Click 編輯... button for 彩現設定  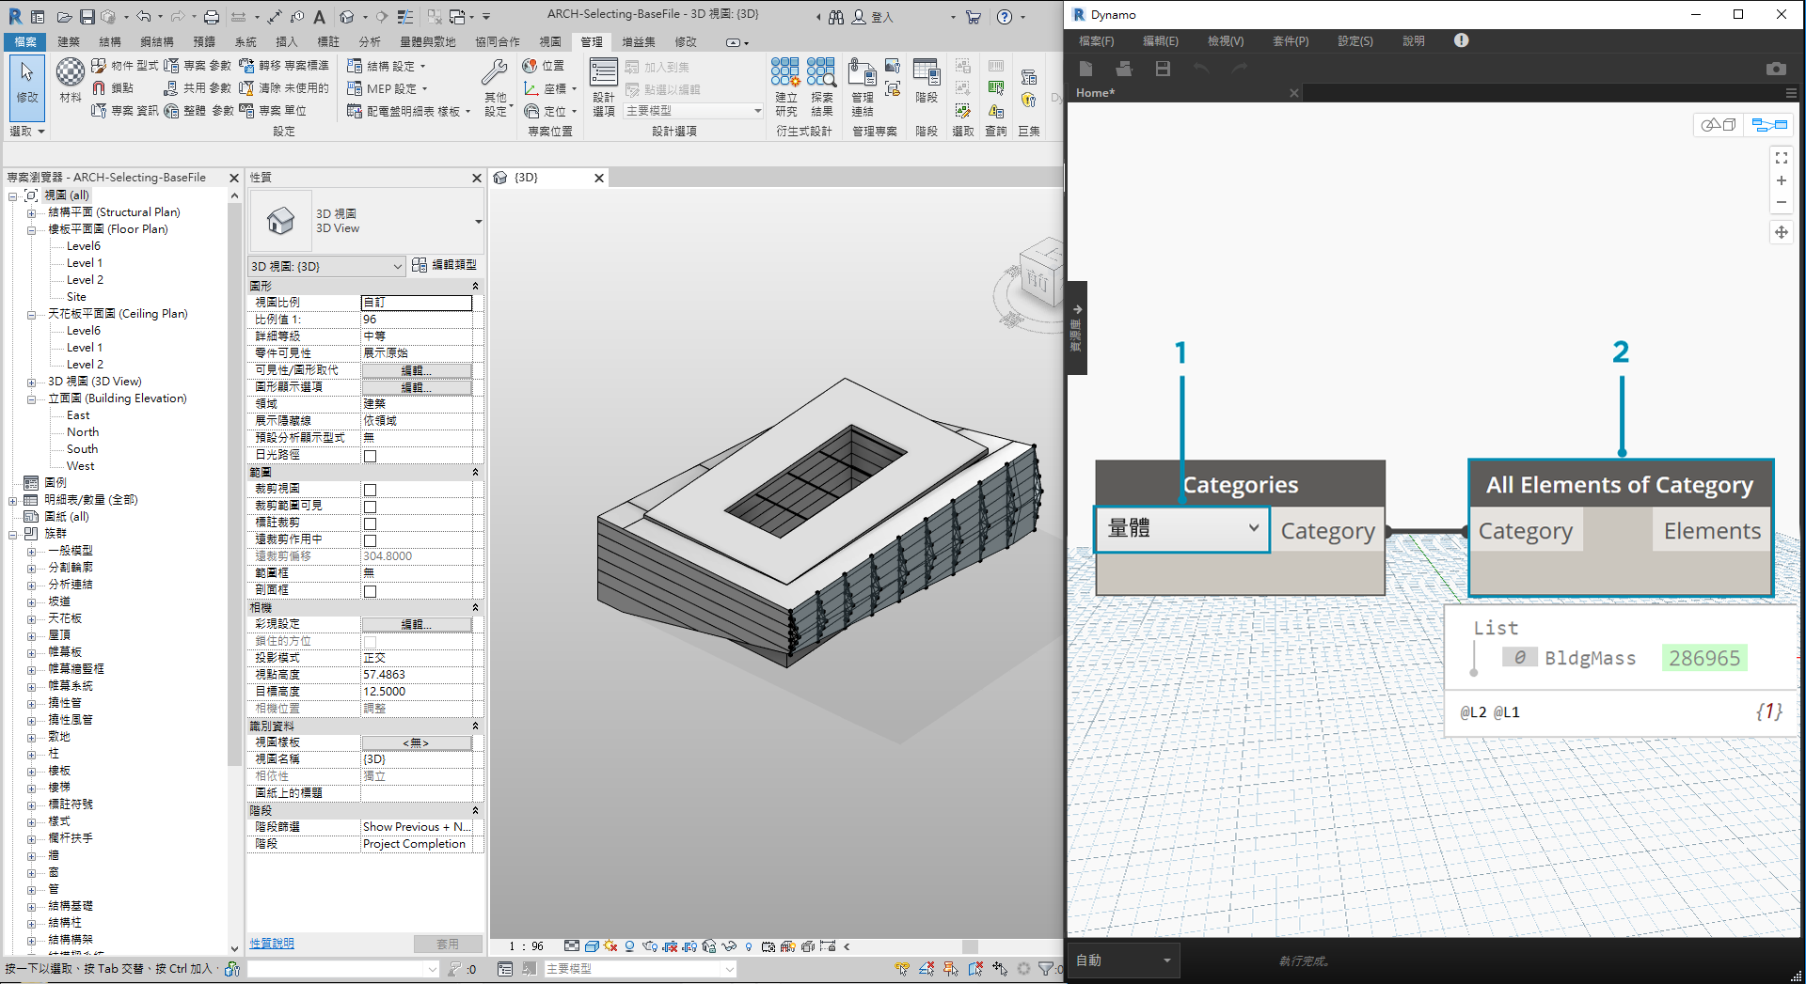pyautogui.click(x=417, y=624)
